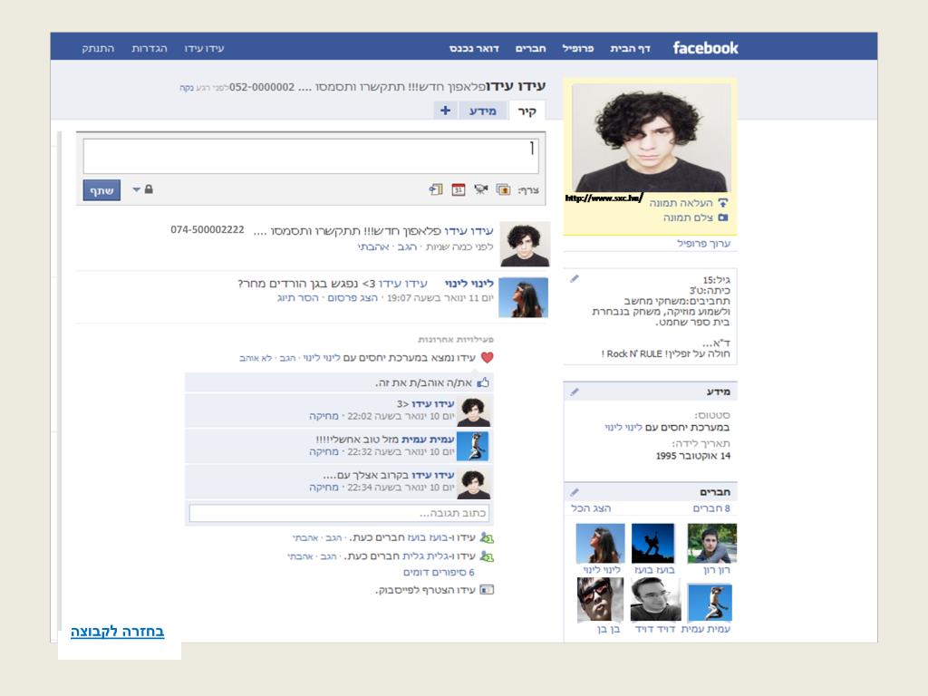Screen dimensions: 928x696
Task: Click the שתף share button
Action: coord(101,190)
